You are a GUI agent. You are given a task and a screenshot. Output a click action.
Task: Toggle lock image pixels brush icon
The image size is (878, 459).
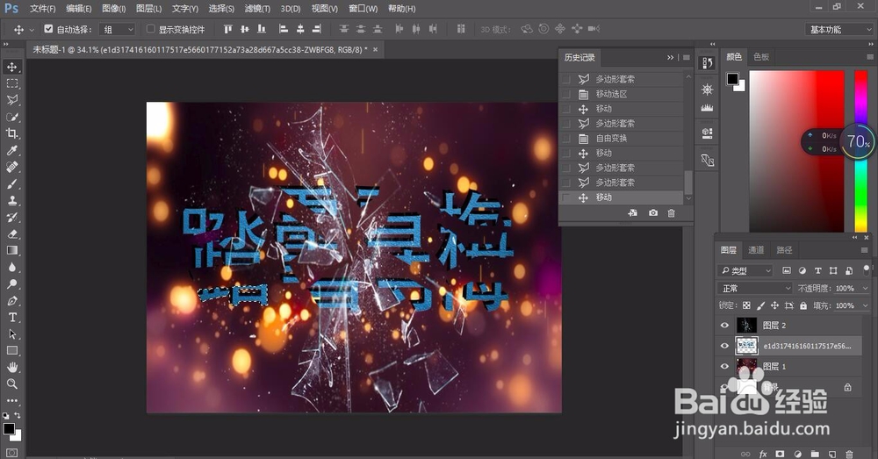760,305
